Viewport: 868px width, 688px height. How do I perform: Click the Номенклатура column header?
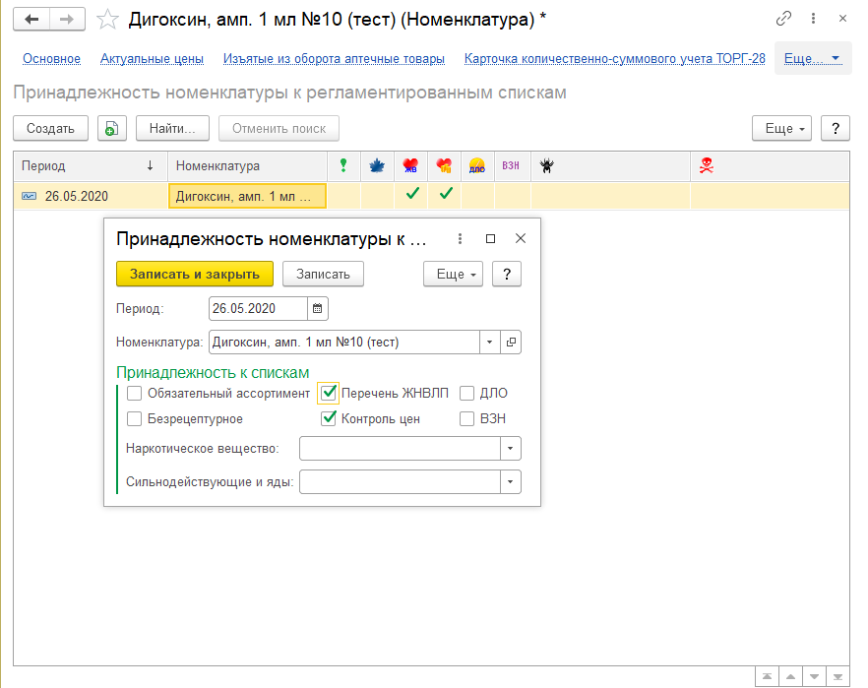tap(247, 165)
